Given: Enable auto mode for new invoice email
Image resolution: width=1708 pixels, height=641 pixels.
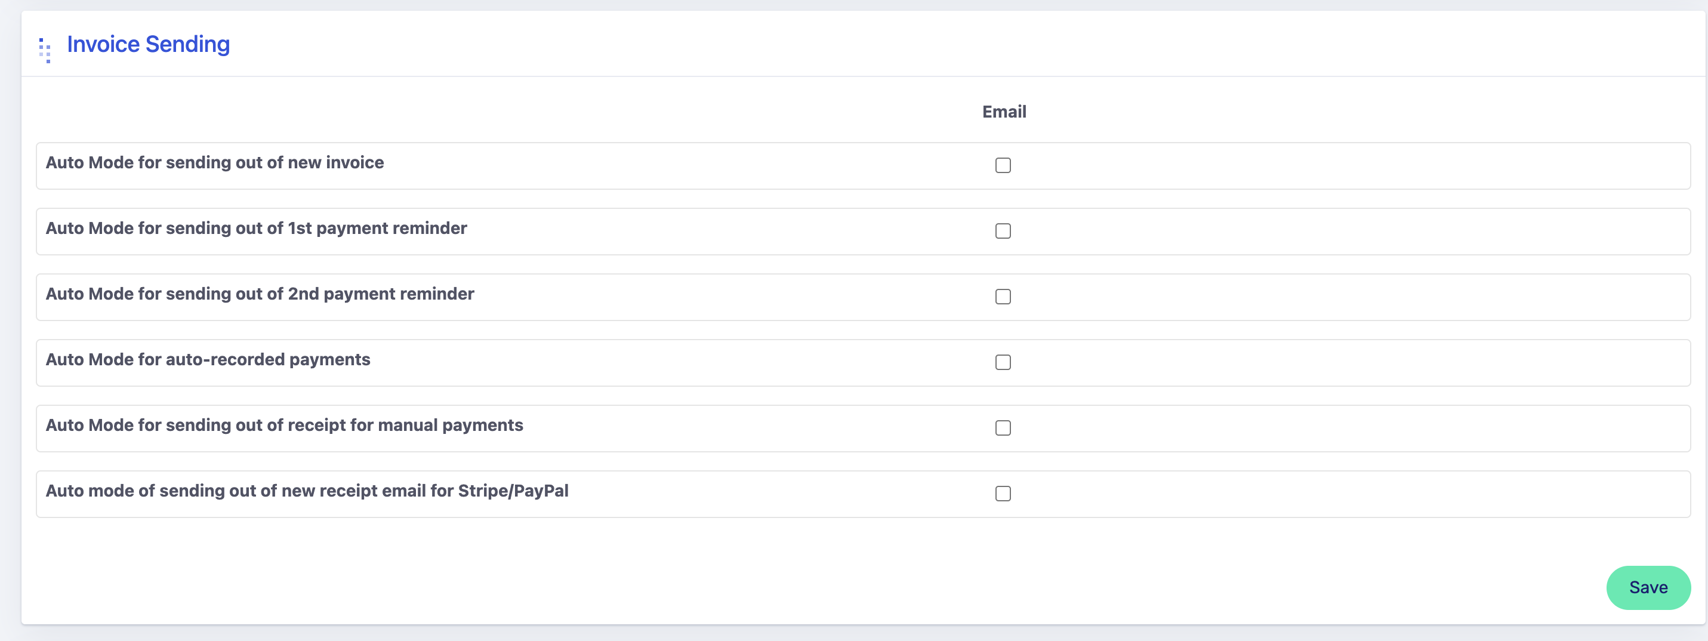Looking at the screenshot, I should click(x=1003, y=166).
